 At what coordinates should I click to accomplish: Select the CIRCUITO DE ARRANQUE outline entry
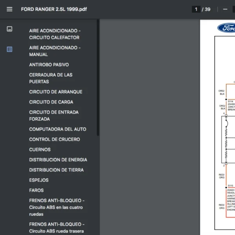pos(56,92)
